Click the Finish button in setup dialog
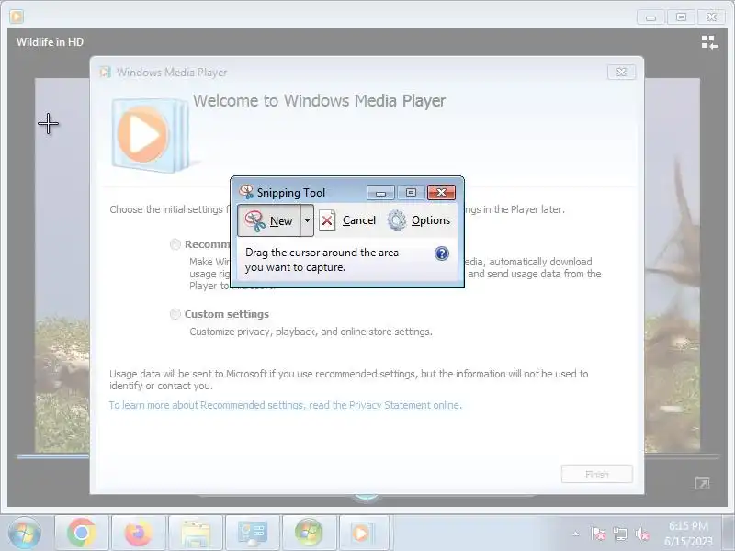 coord(596,474)
